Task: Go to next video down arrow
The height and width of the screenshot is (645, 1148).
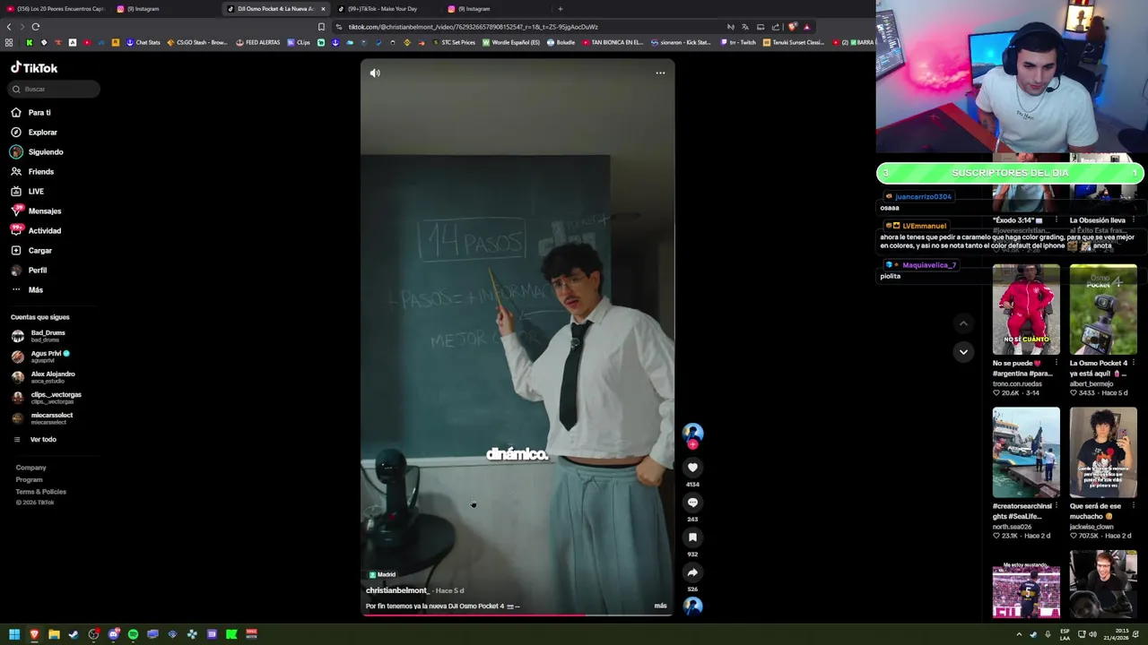Action: (x=963, y=352)
